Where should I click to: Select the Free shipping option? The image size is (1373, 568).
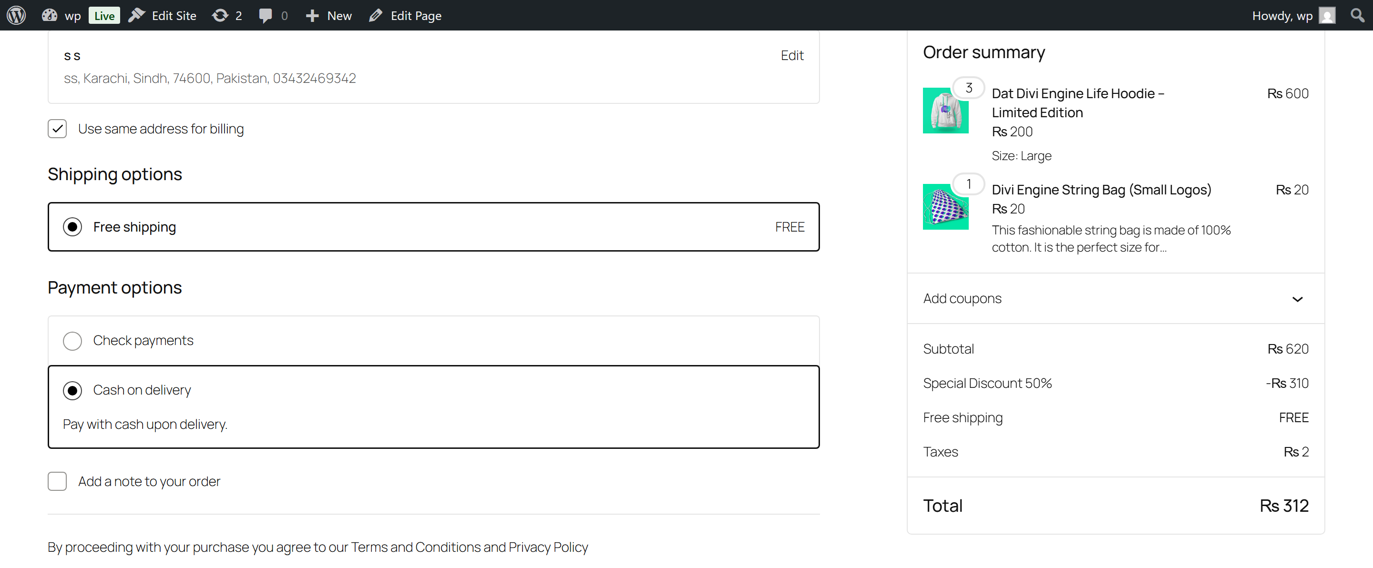tap(72, 226)
